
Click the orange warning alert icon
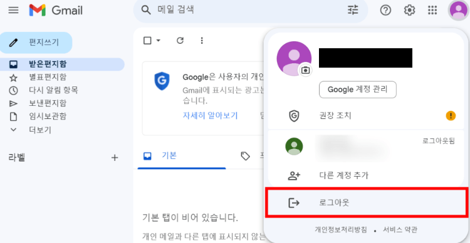click(451, 116)
